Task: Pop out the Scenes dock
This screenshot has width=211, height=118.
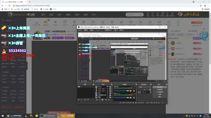Action: tap(94, 84)
